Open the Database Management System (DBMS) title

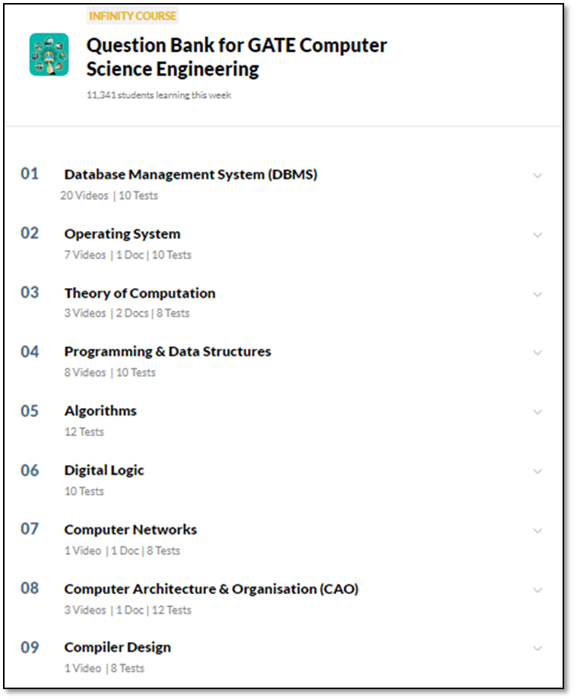191,174
